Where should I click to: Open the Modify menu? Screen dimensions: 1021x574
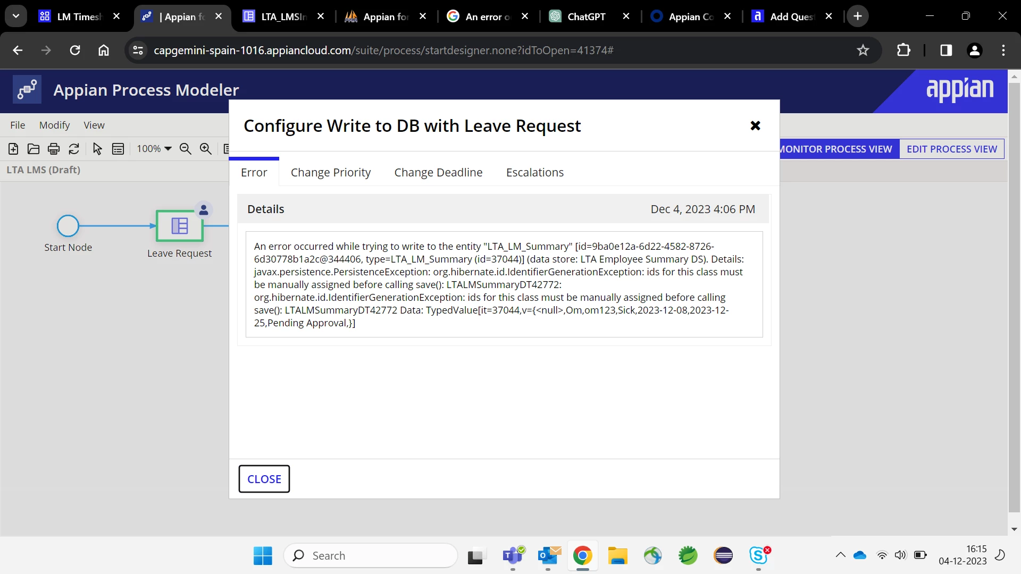[x=54, y=125]
